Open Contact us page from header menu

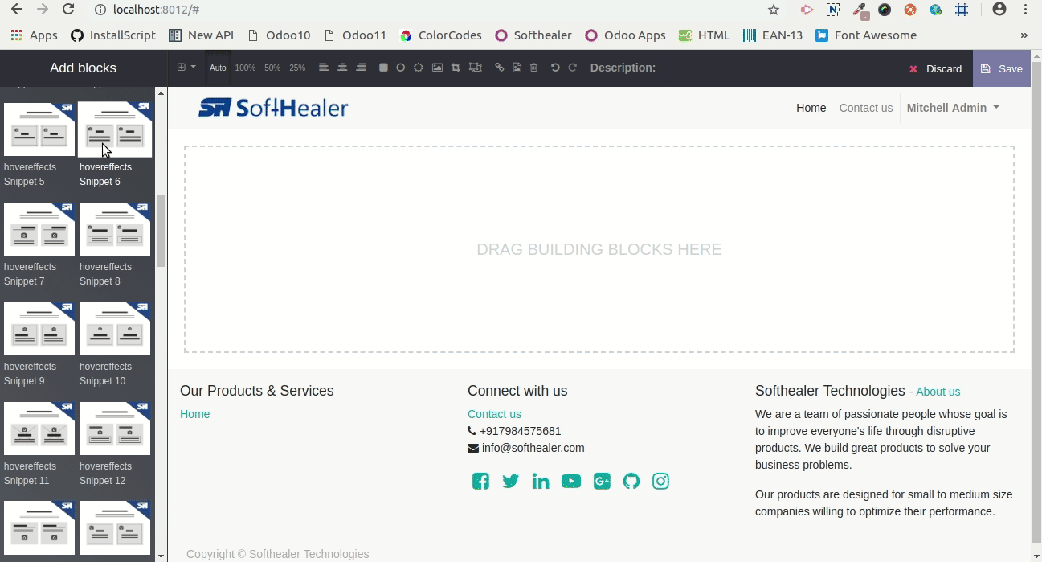(865, 108)
